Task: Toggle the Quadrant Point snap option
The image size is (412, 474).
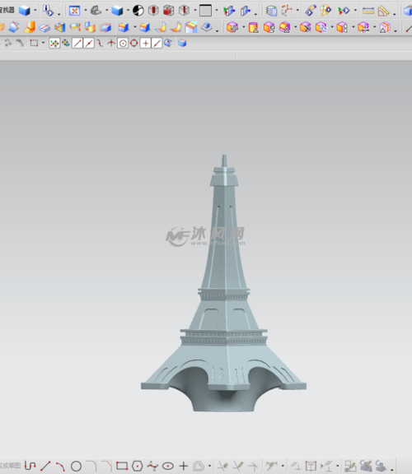Action: [133, 44]
